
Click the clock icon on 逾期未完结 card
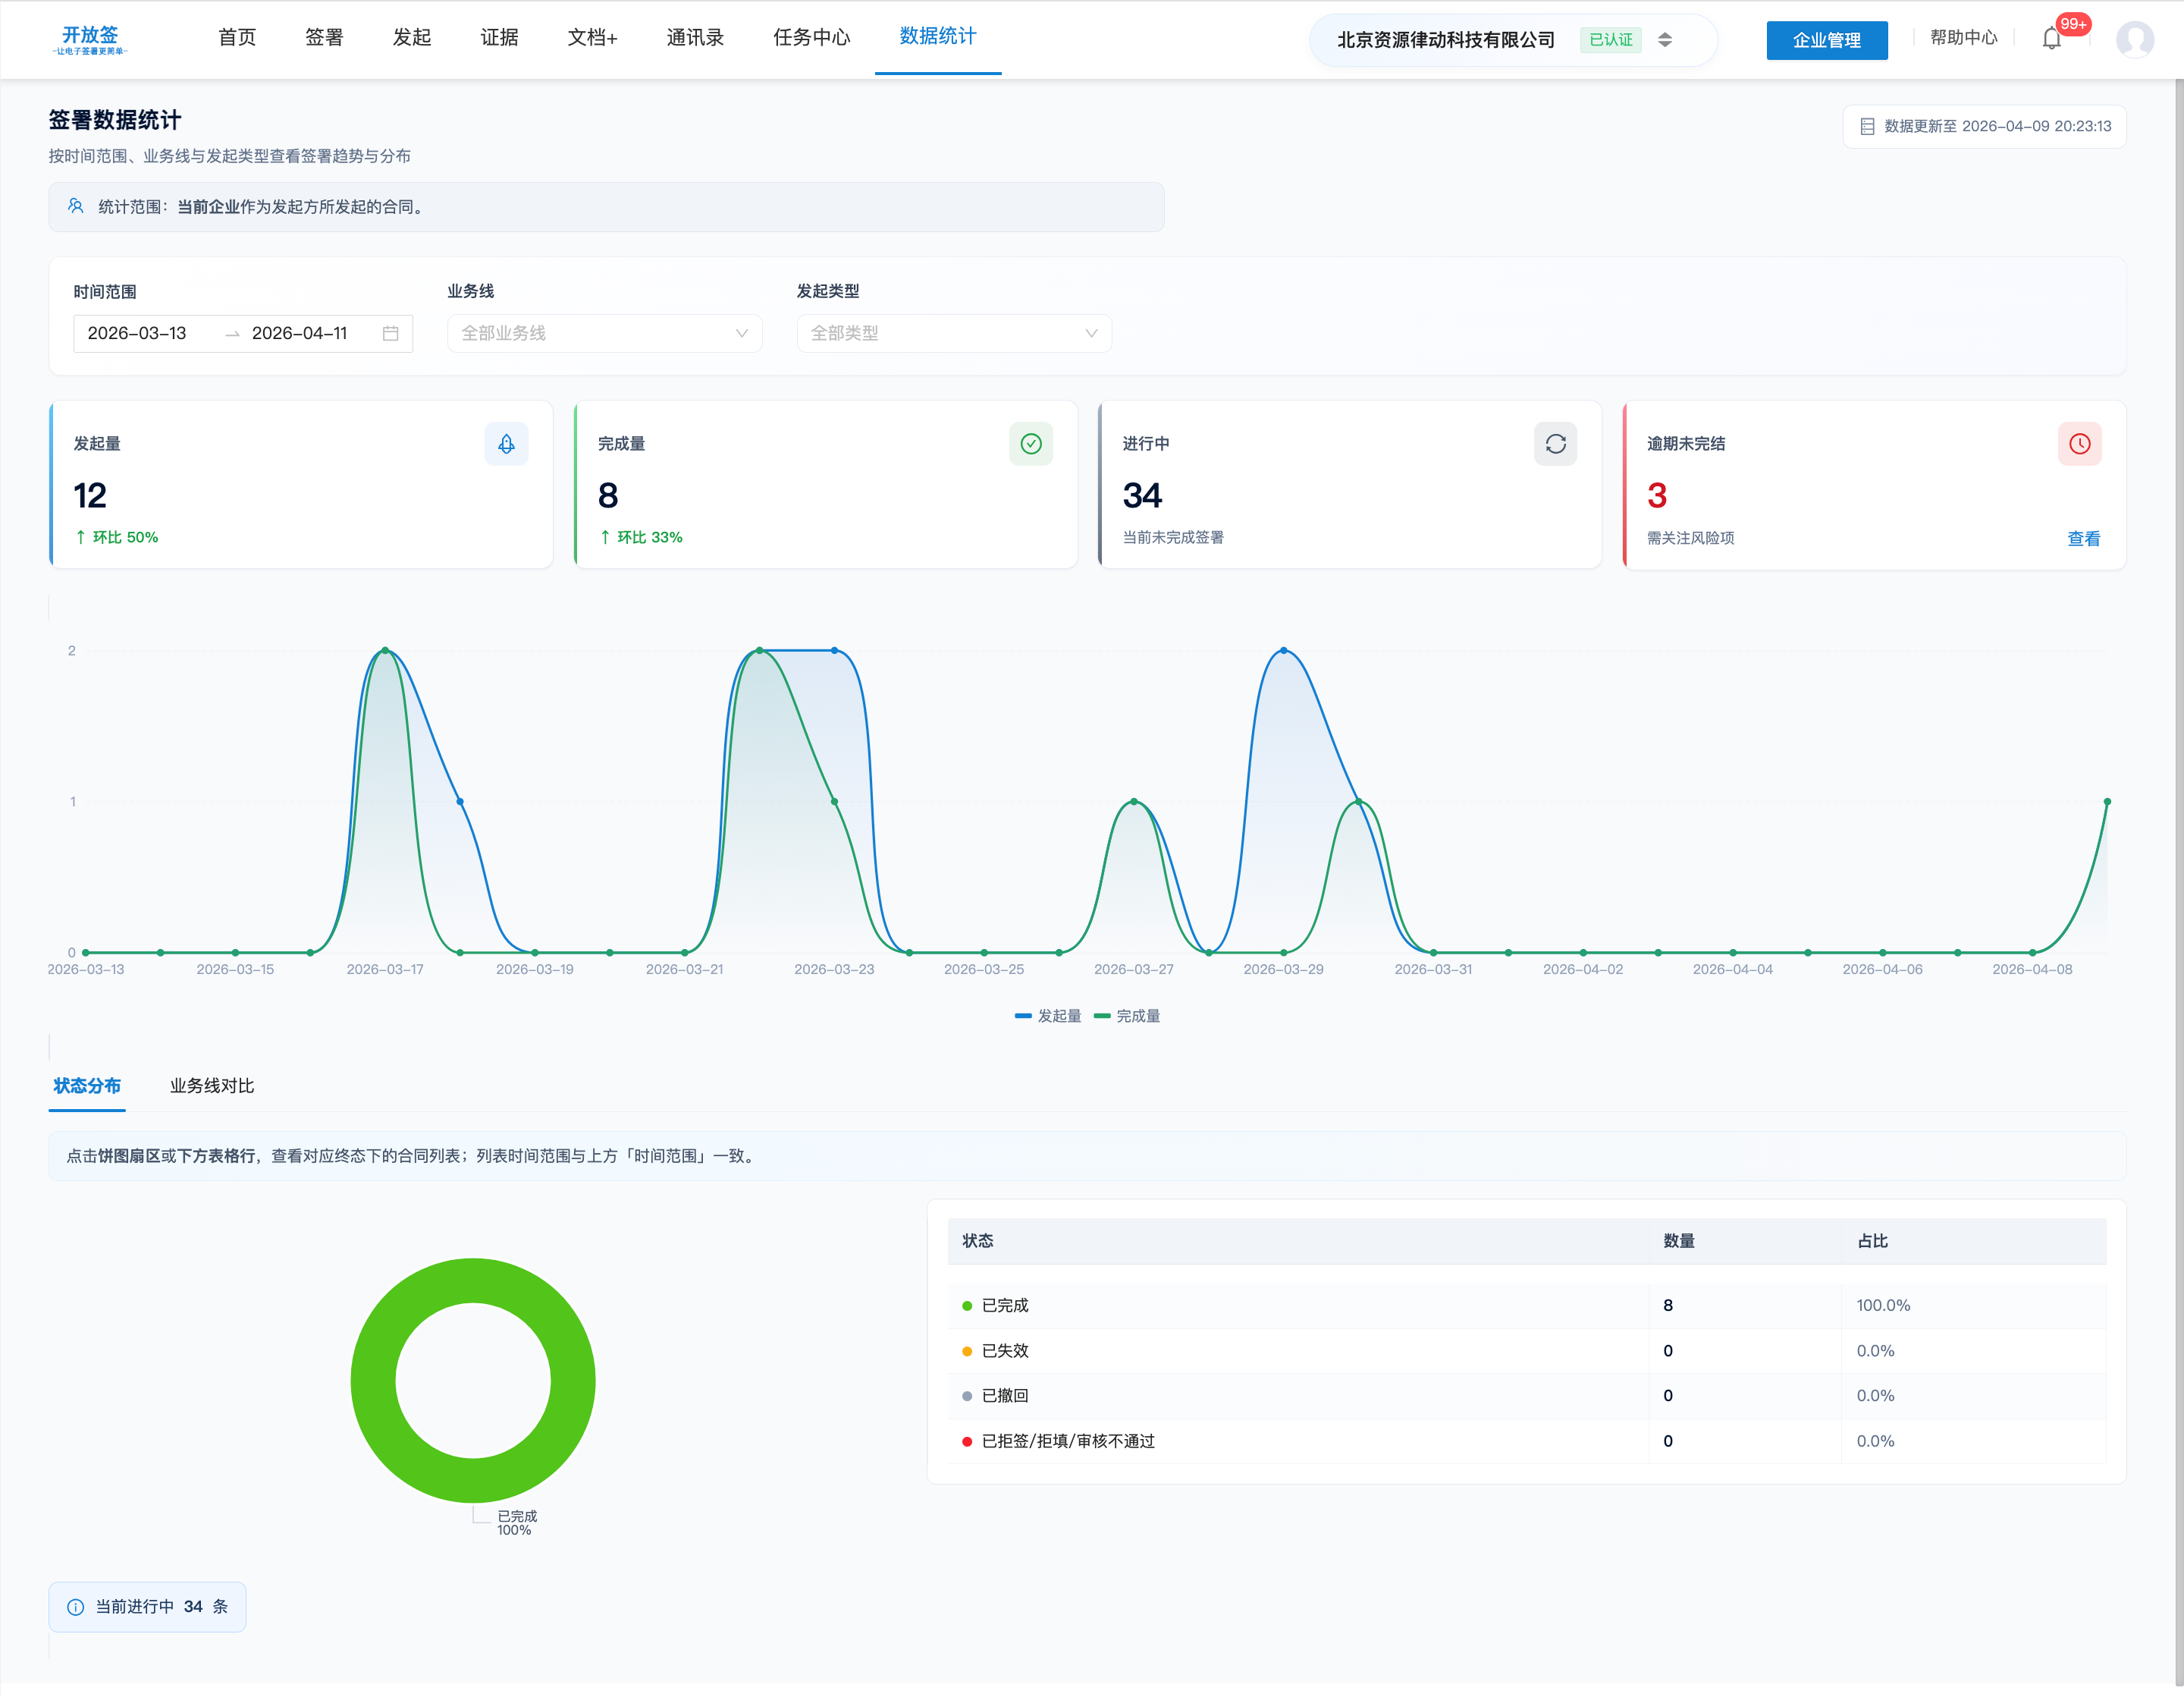click(x=2079, y=443)
